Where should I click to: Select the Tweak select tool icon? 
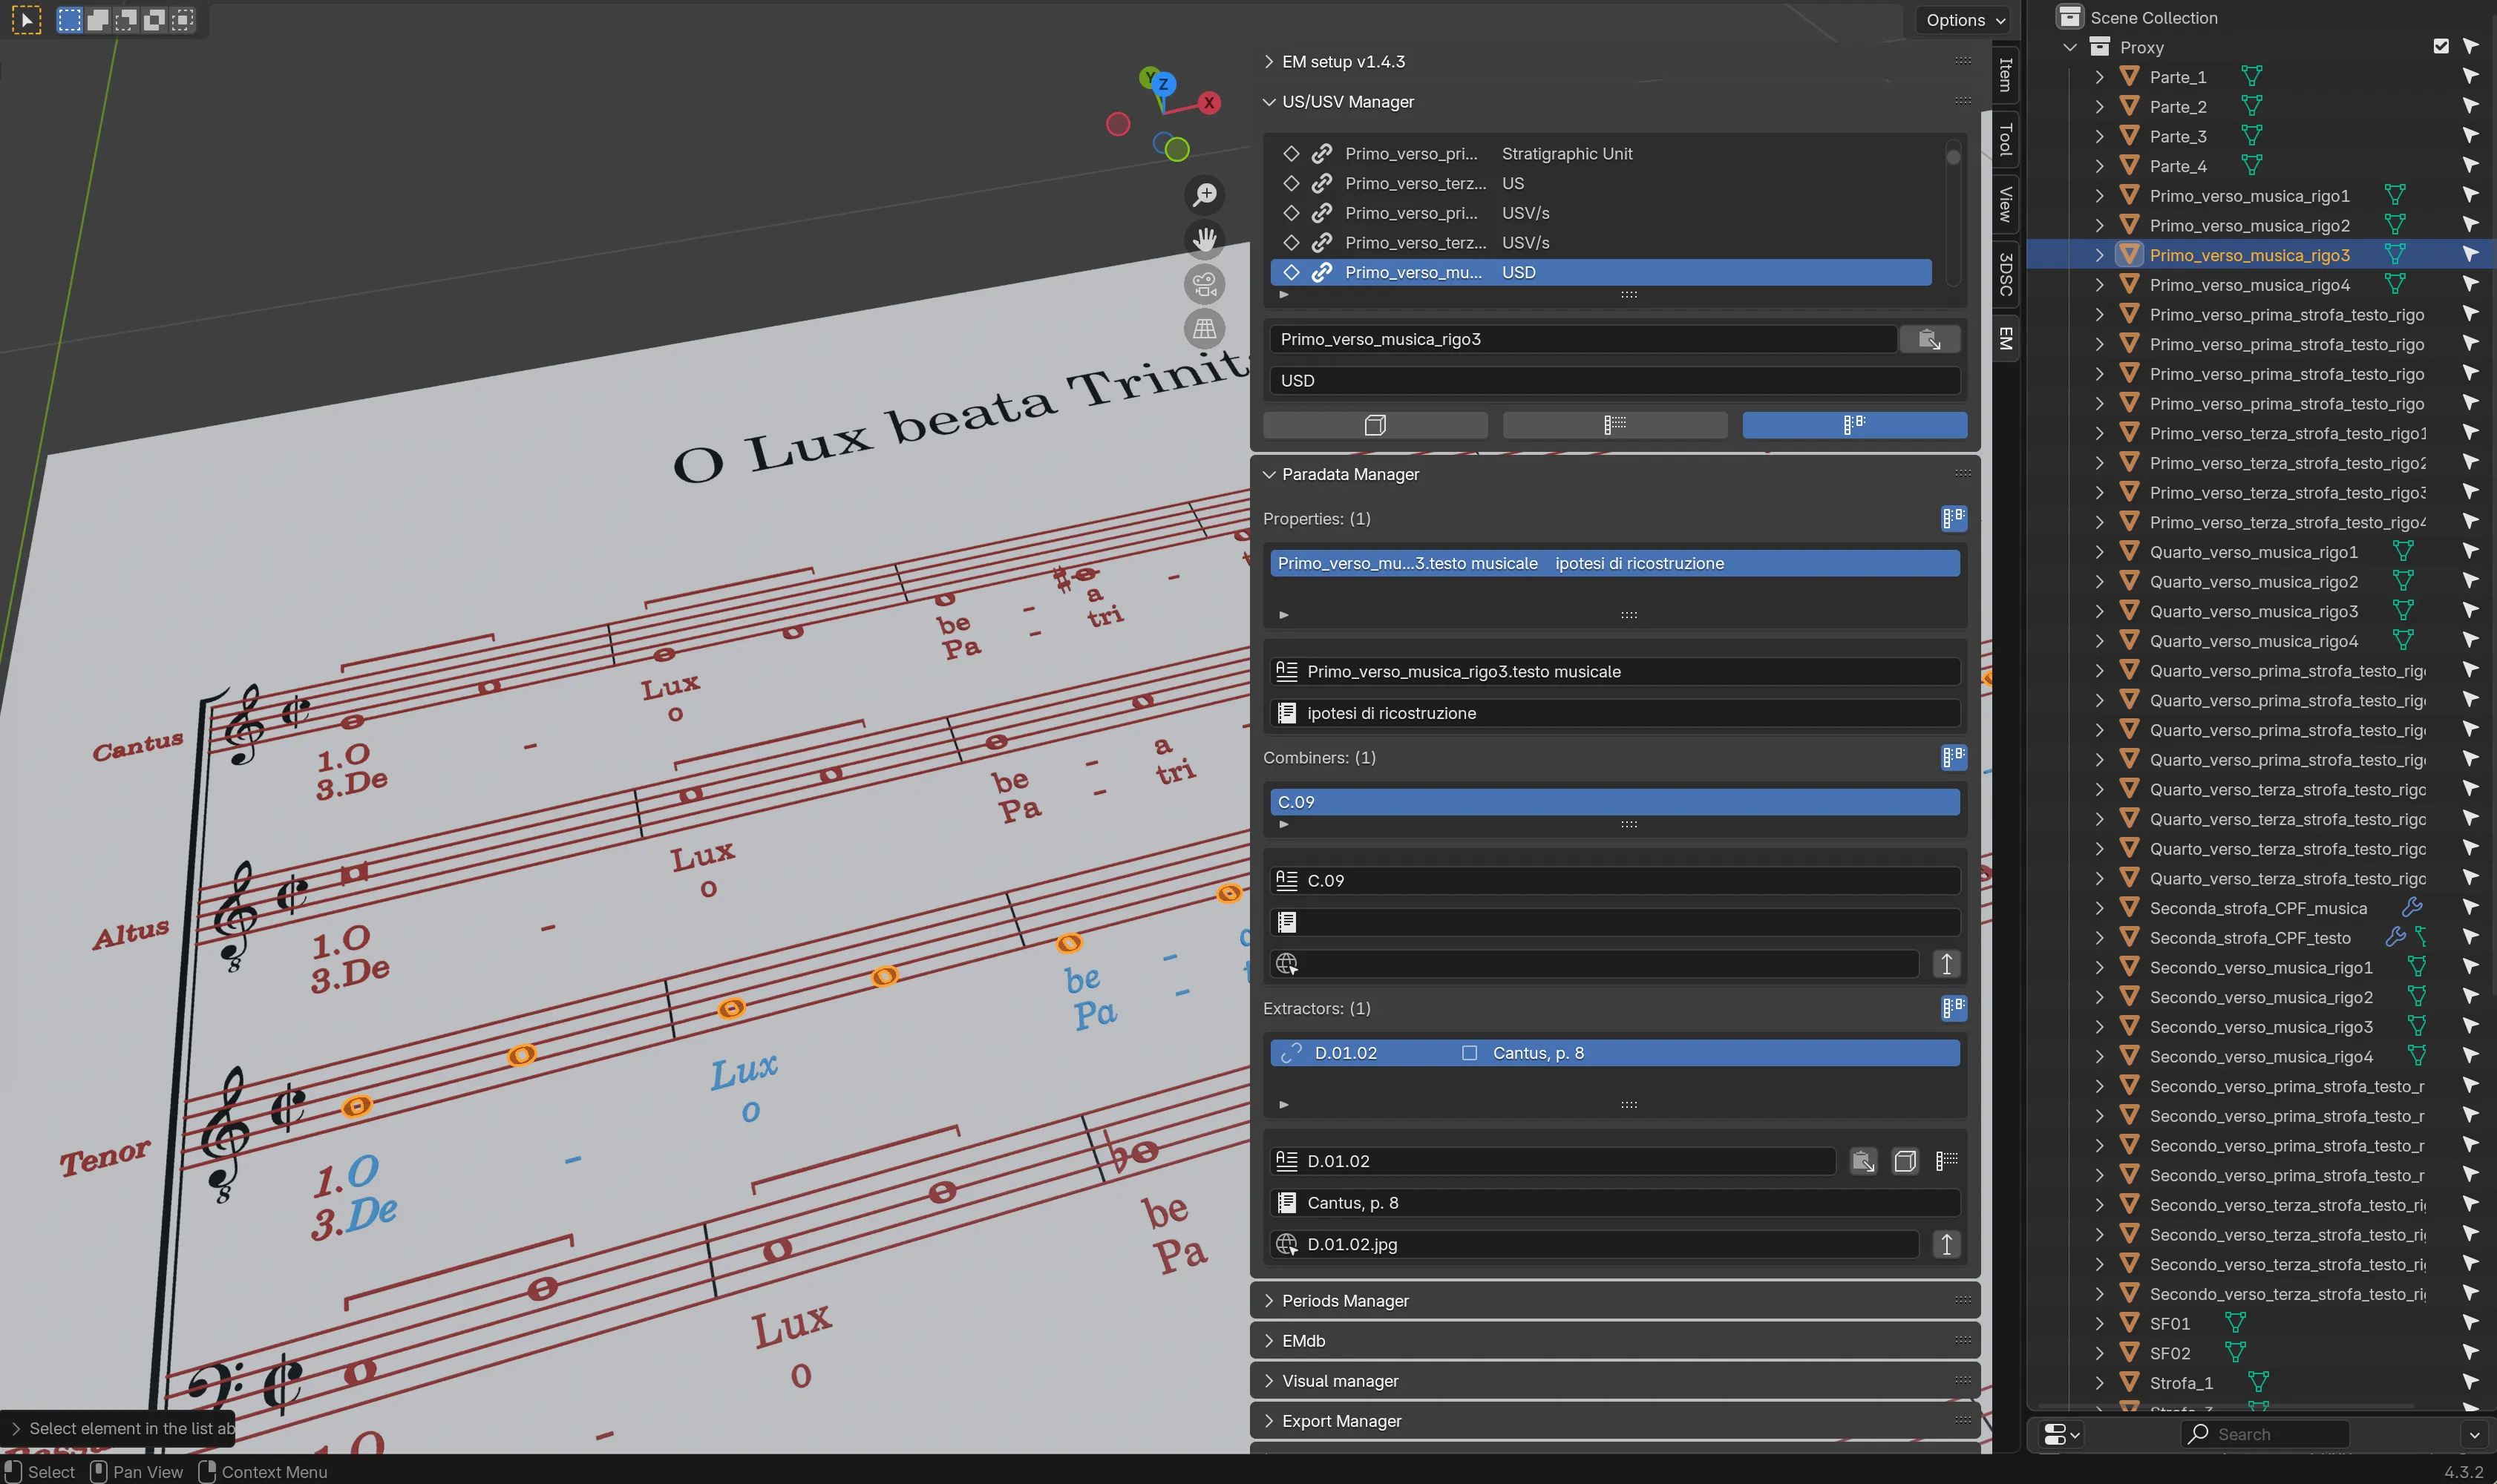pos(26,19)
